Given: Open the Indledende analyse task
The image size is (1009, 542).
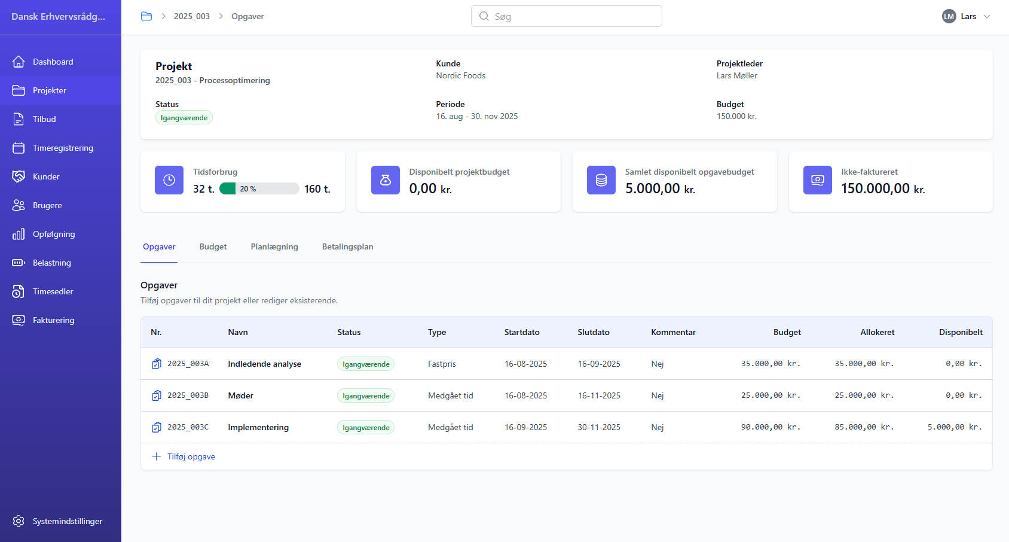Looking at the screenshot, I should click(x=264, y=364).
